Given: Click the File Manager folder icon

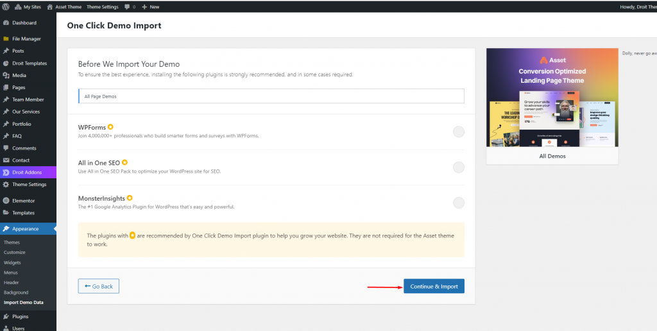Looking at the screenshot, I should click(6, 39).
